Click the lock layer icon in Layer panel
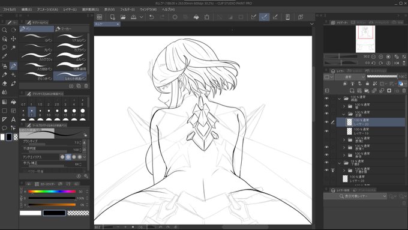 [x=367, y=83]
